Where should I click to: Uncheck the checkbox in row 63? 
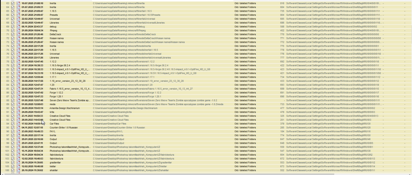13,3
